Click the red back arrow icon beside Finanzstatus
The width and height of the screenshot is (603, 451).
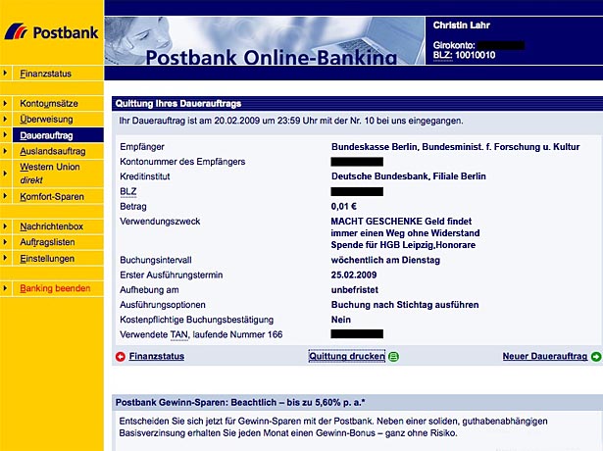click(x=121, y=357)
